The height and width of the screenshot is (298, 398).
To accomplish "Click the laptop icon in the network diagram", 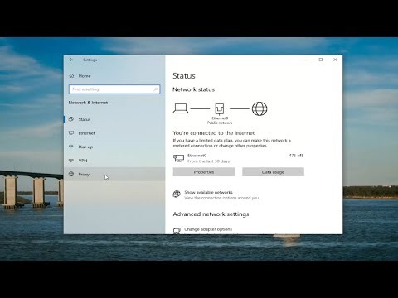I will (181, 108).
